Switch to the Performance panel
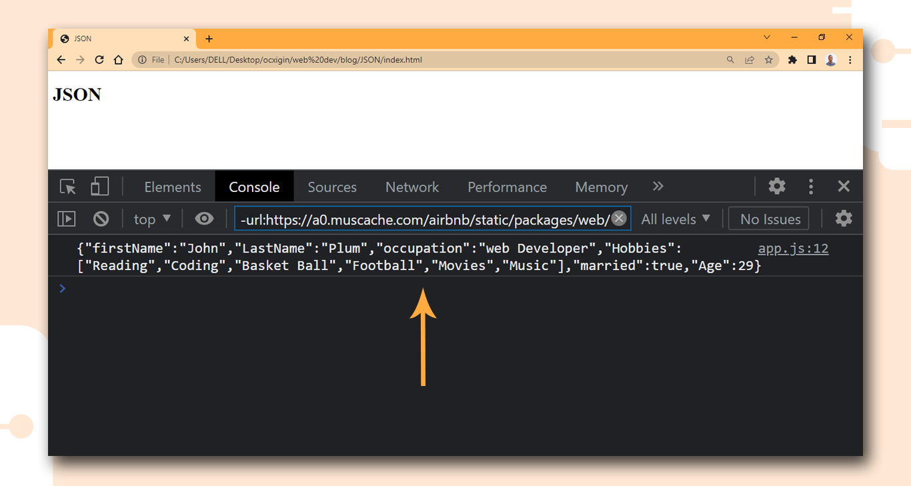Viewport: 911px width, 486px height. (507, 187)
